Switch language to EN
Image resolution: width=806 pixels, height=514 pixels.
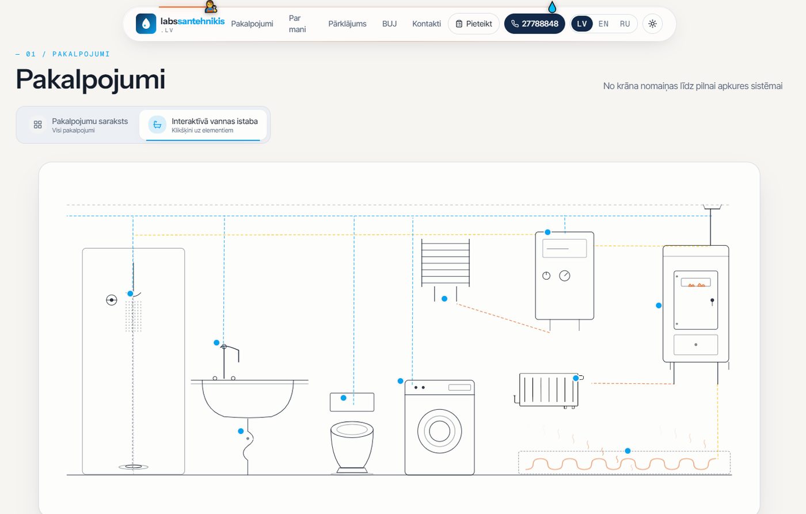[603, 24]
